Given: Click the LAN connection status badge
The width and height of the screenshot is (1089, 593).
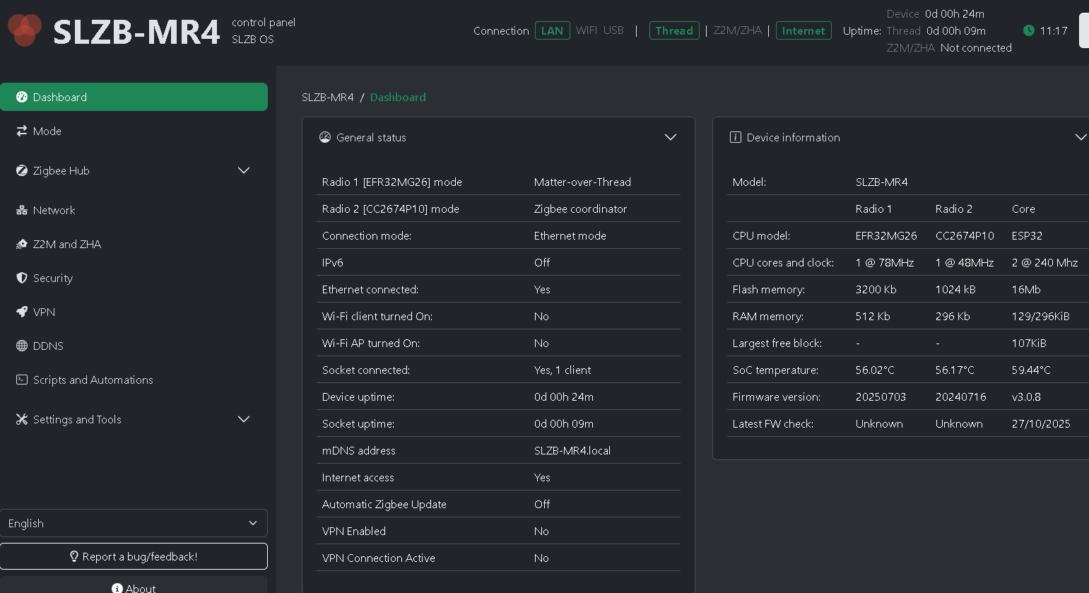Looking at the screenshot, I should click(x=552, y=31).
